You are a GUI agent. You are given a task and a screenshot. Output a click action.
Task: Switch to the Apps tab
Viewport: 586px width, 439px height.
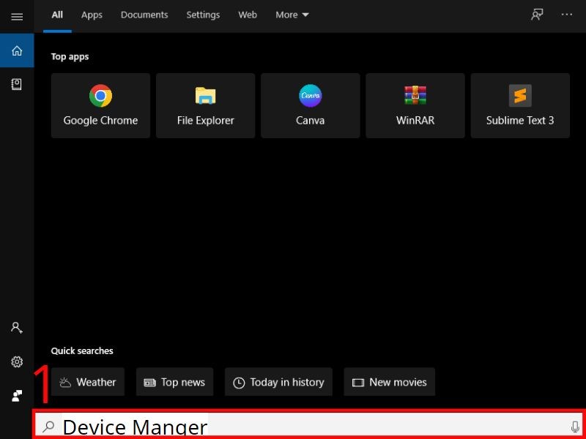pyautogui.click(x=91, y=15)
